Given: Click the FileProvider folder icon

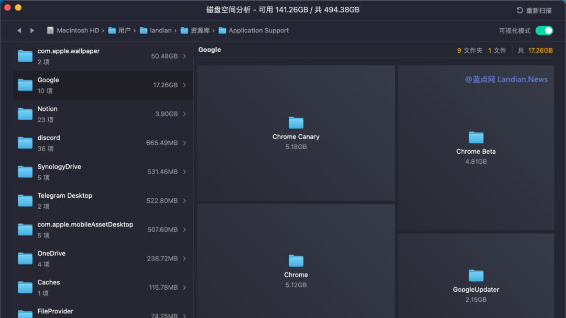Looking at the screenshot, I should tap(25, 314).
